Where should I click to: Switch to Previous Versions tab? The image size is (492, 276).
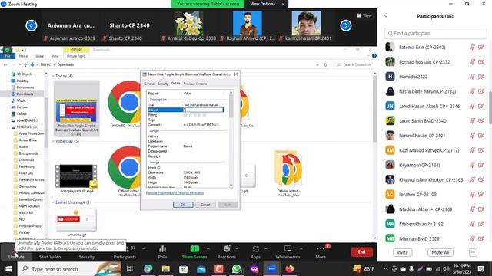(x=194, y=84)
